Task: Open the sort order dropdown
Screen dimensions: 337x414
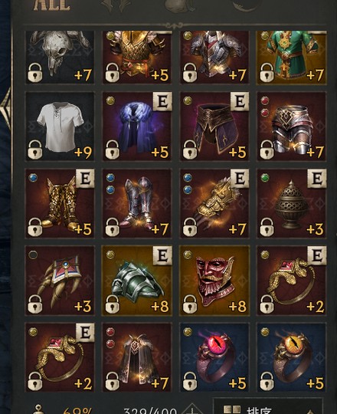Action: click(267, 408)
